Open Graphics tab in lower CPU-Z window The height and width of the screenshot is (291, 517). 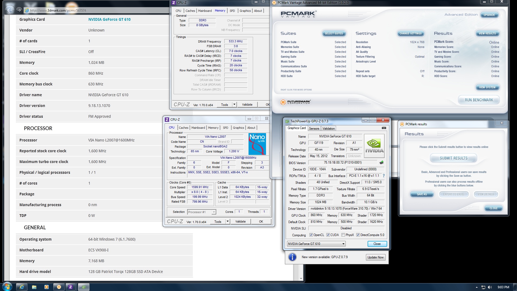pyautogui.click(x=238, y=128)
